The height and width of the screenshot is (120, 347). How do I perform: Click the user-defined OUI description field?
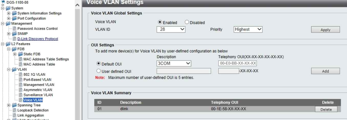[183, 71]
